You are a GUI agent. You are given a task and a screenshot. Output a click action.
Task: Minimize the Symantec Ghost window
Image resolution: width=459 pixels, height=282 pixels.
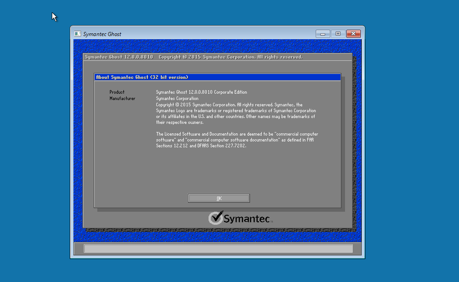[x=323, y=34]
